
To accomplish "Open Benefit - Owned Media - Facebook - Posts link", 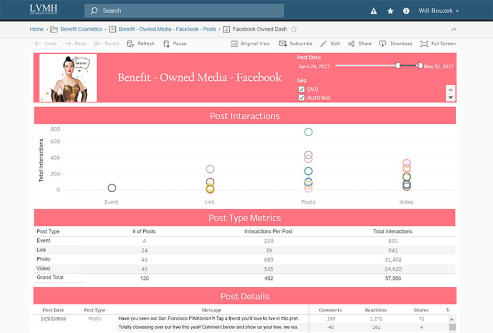I will [167, 29].
